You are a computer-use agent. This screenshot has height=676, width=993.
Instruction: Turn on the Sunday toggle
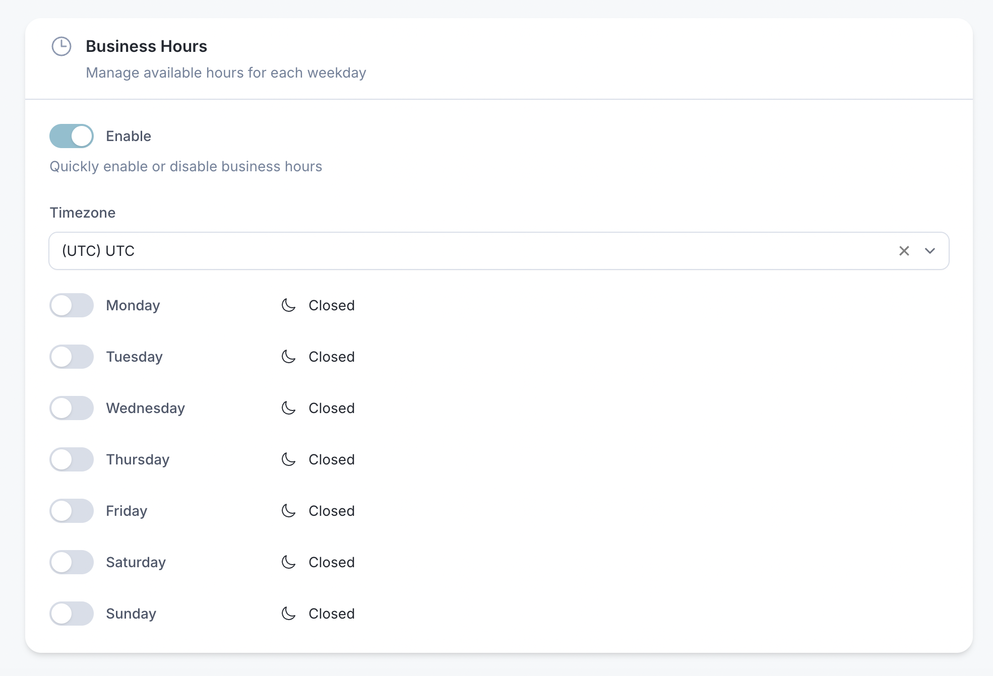72,614
